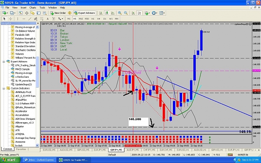Open the Indicators list dropdown

click(147, 13)
